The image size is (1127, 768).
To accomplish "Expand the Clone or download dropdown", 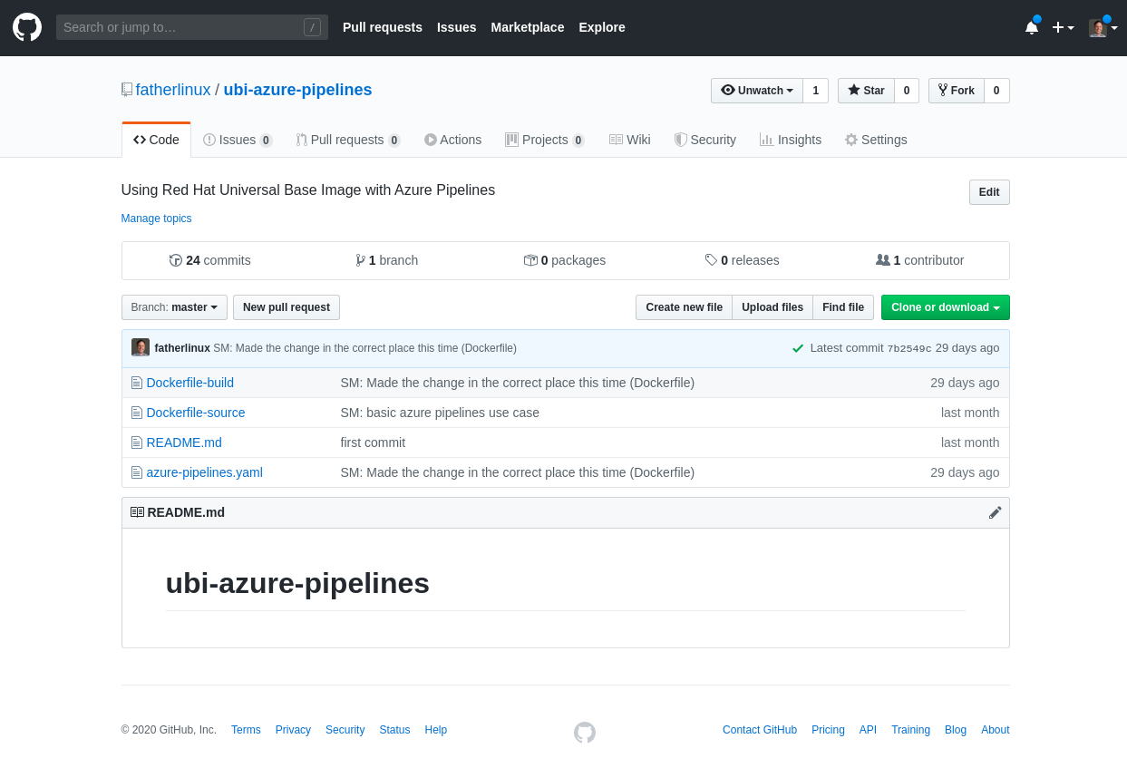I will tap(945, 307).
